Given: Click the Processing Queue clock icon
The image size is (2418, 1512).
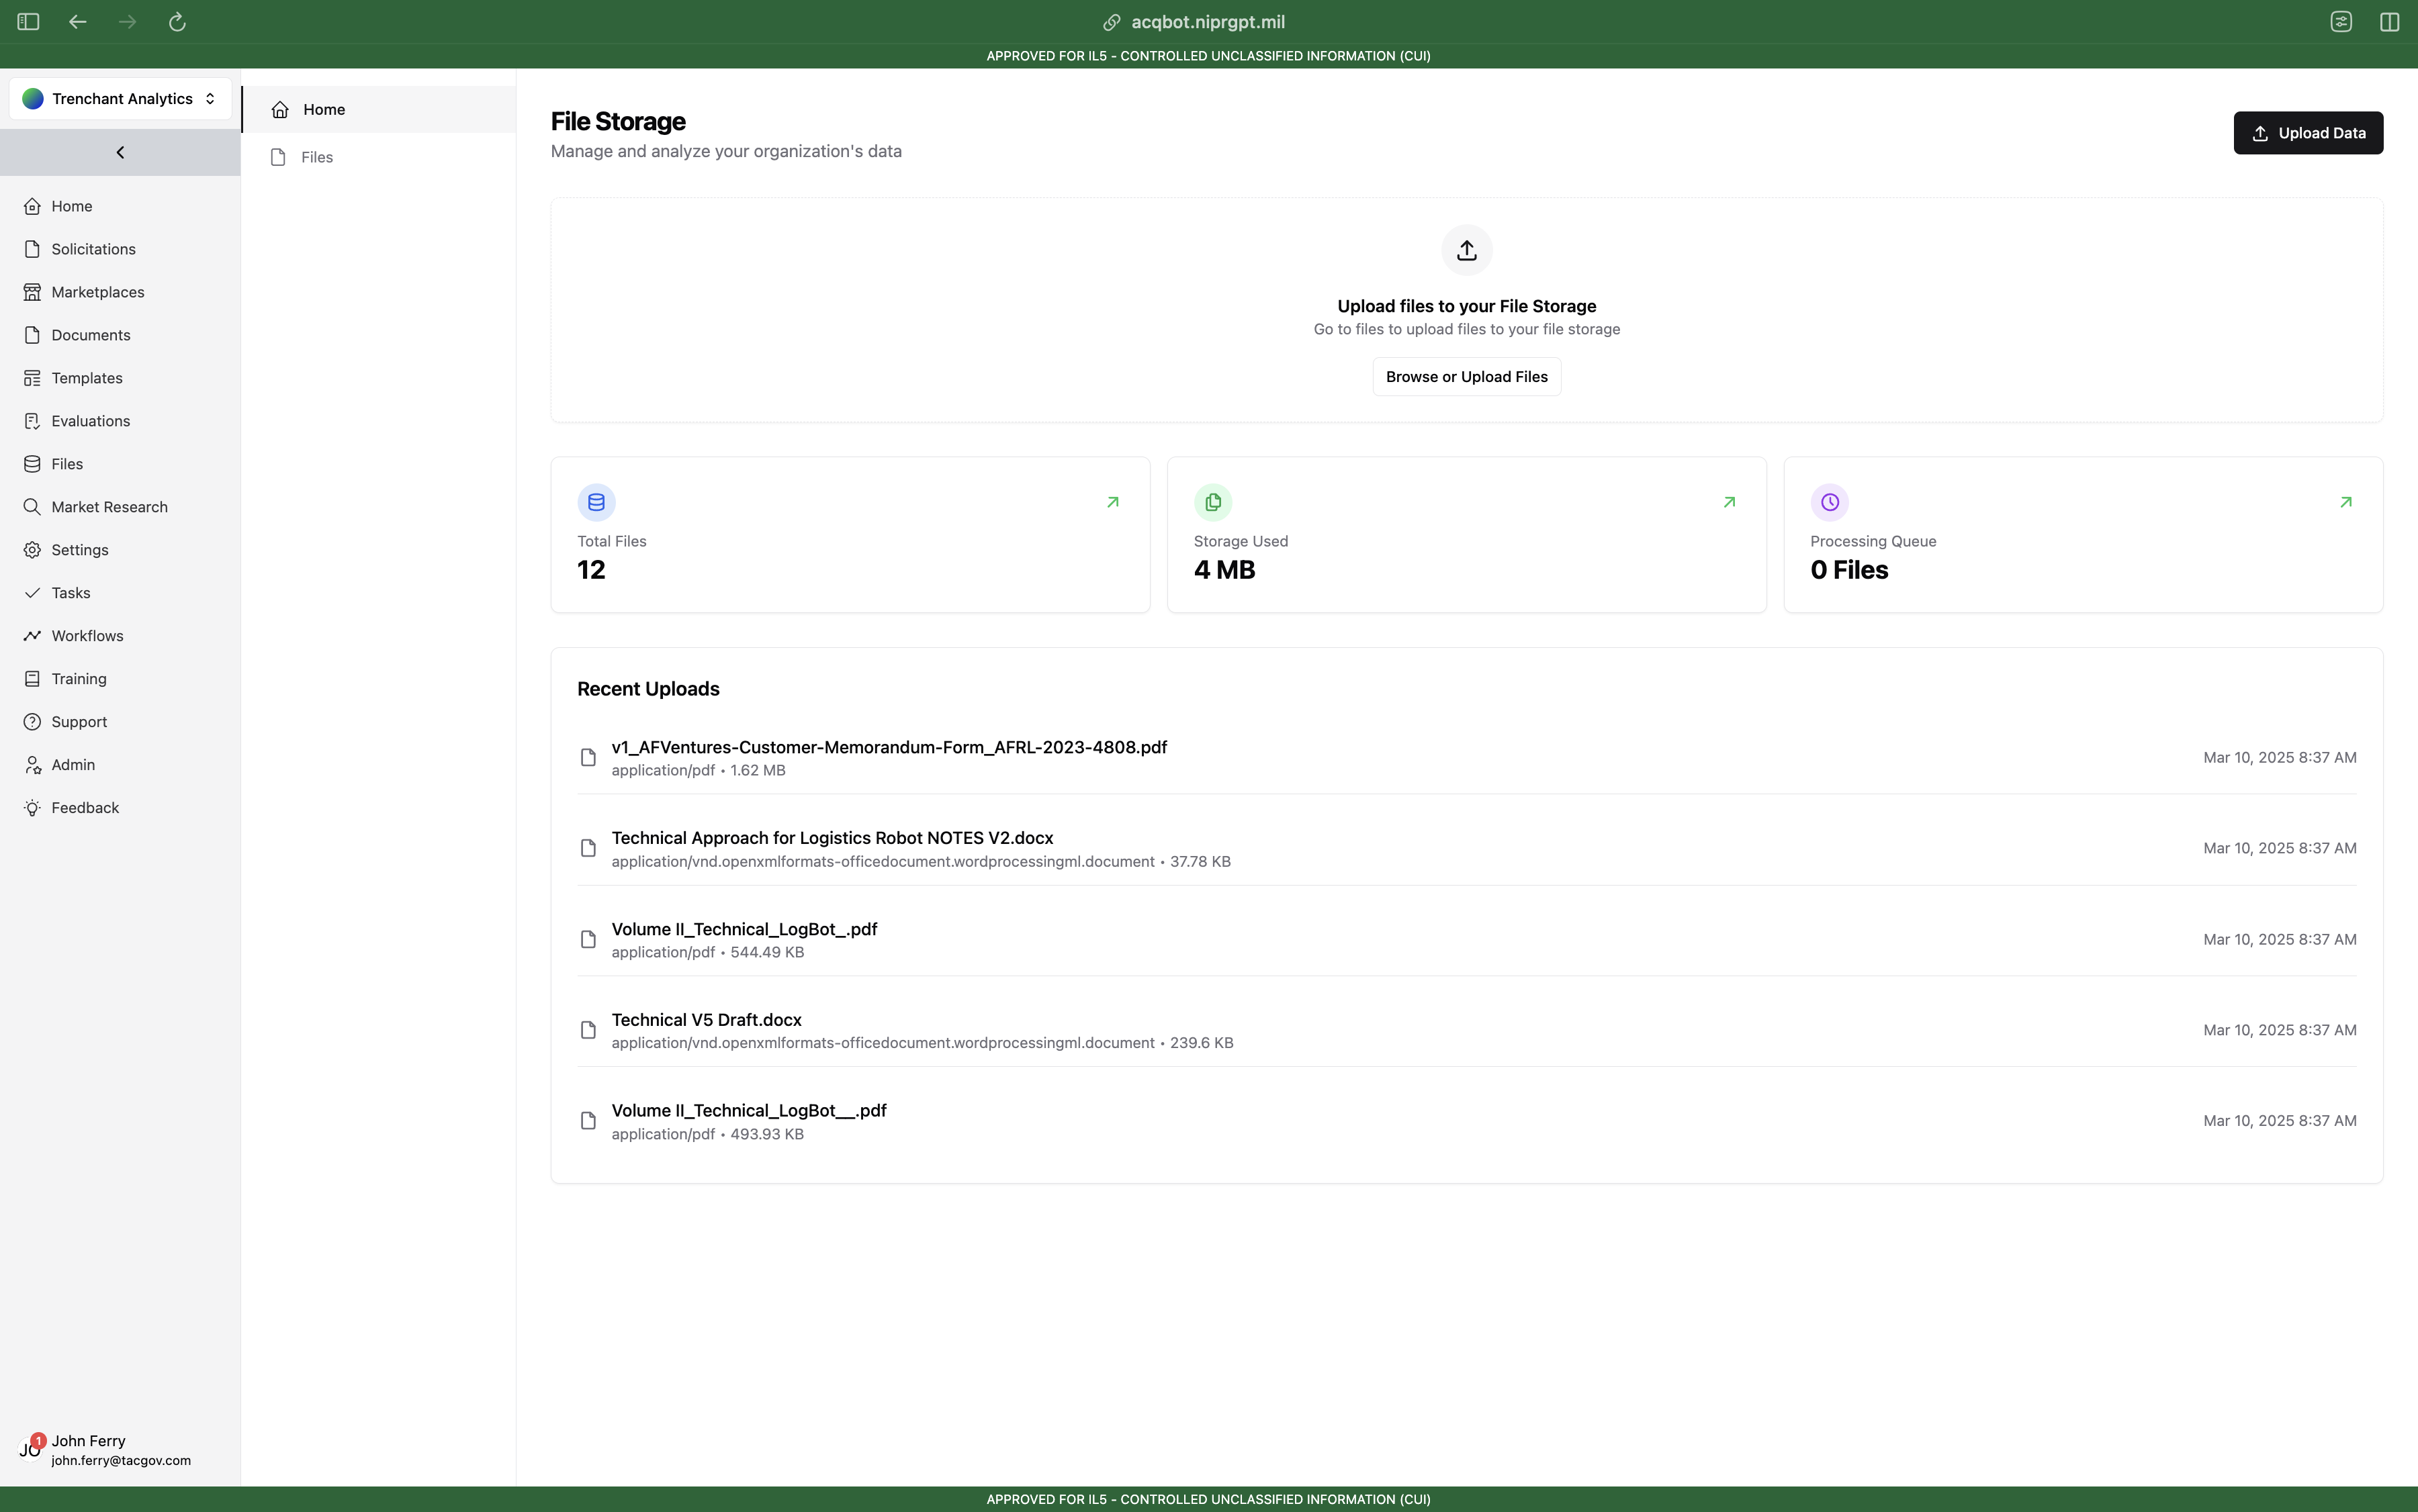Looking at the screenshot, I should (x=1829, y=502).
